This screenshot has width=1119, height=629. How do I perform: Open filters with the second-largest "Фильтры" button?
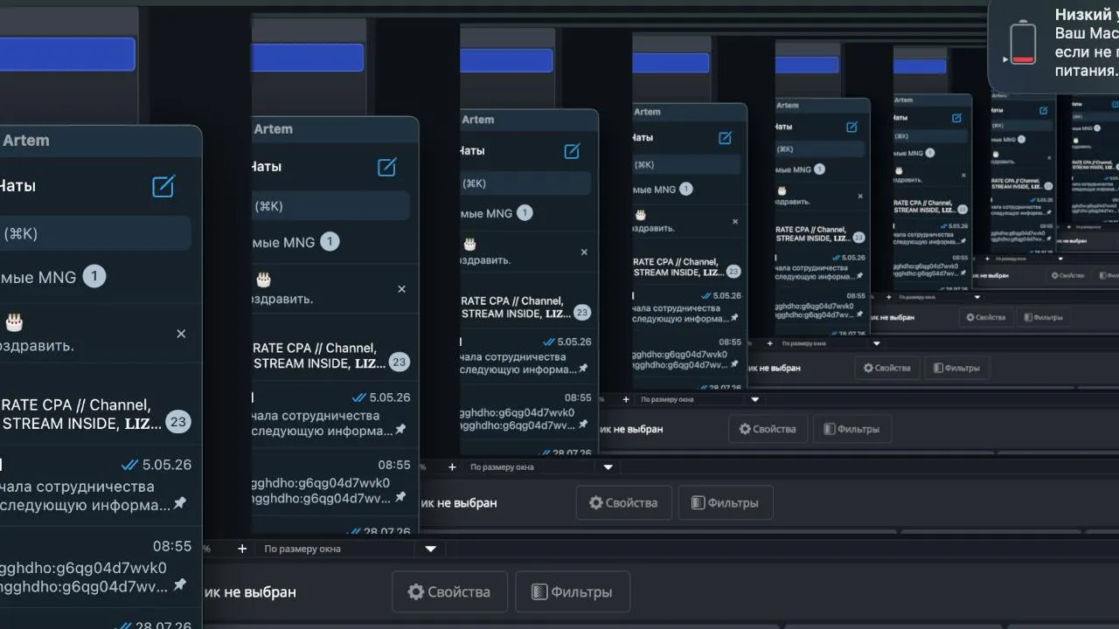click(726, 502)
